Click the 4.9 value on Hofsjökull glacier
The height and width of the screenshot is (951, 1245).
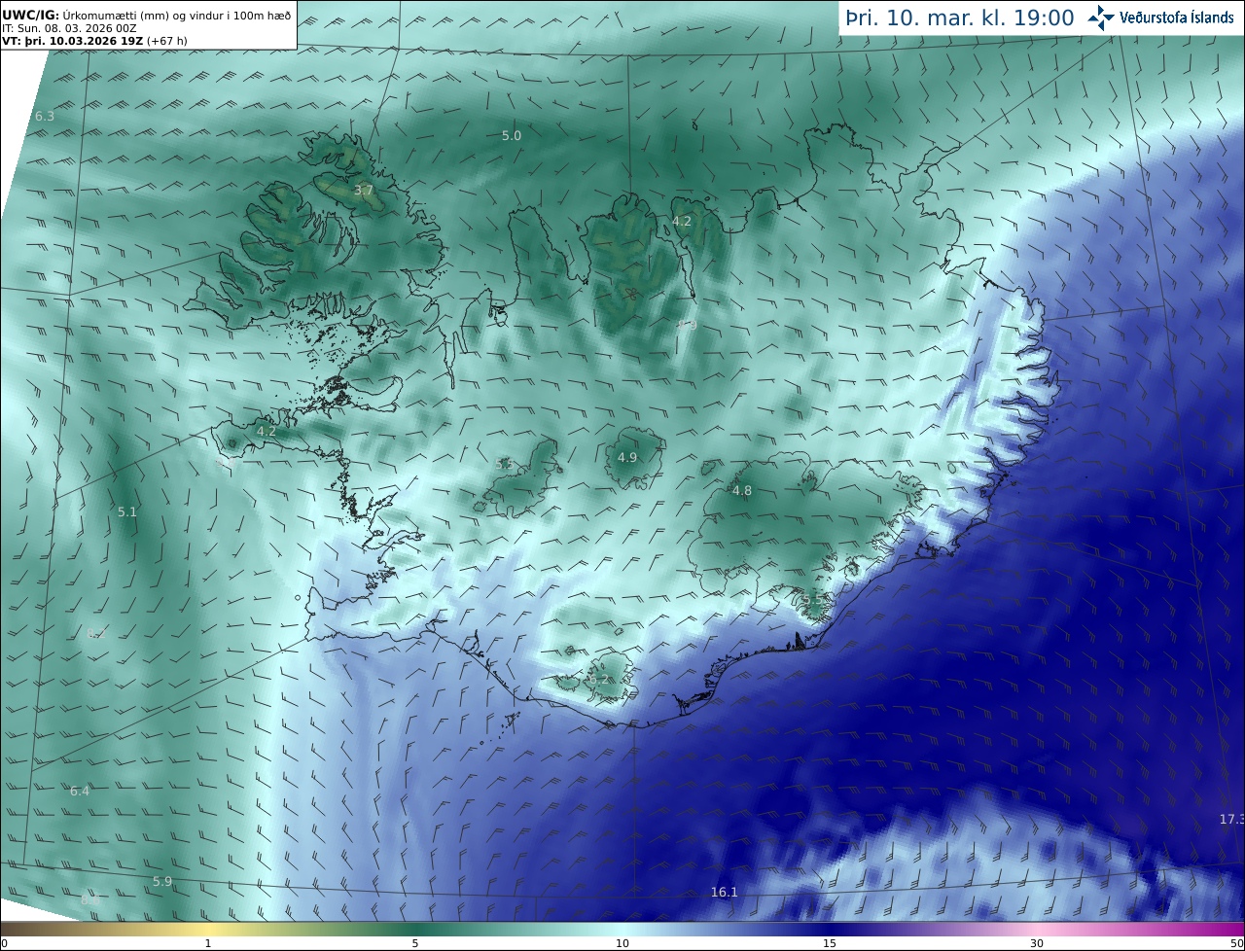[x=627, y=458]
